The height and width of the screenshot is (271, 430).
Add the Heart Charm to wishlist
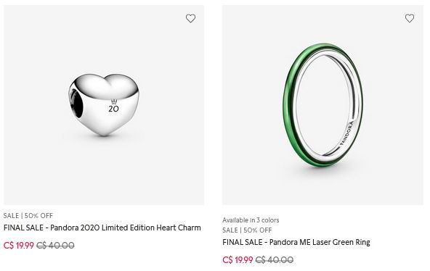tap(190, 18)
